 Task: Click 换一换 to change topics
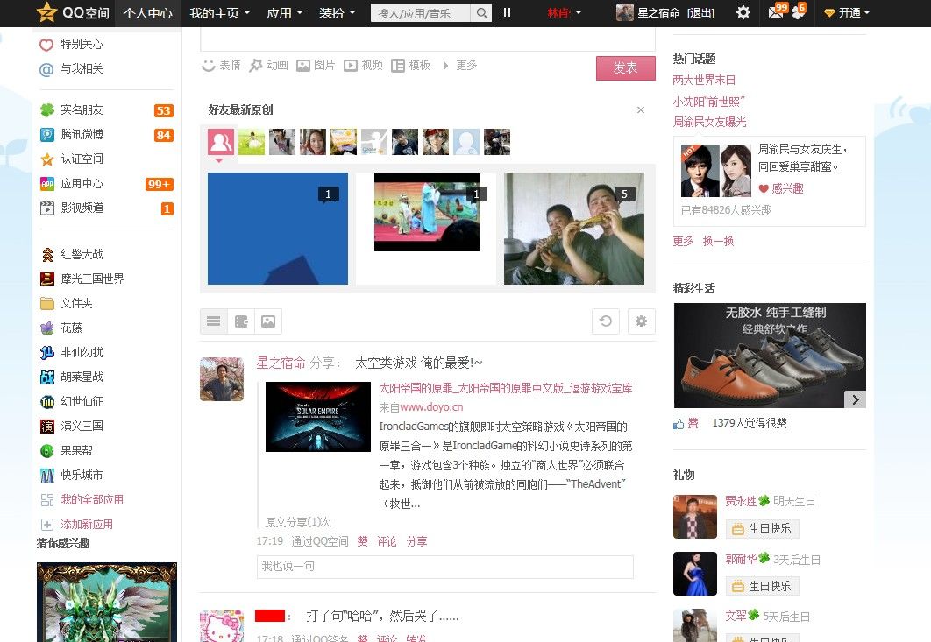[x=719, y=241]
